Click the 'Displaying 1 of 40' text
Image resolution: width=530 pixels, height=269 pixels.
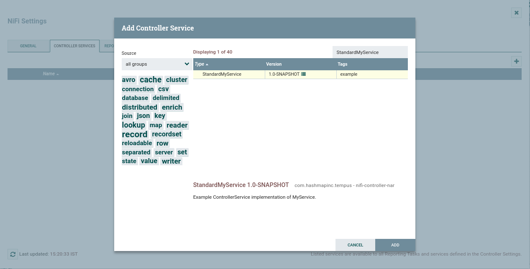[x=213, y=52]
